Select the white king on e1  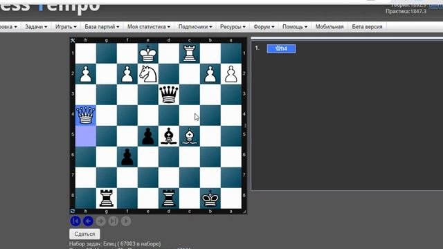click(x=148, y=53)
